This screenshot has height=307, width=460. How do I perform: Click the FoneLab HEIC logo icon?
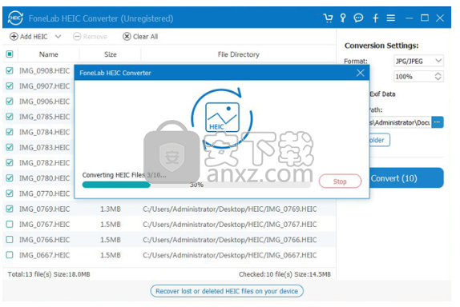15,18
